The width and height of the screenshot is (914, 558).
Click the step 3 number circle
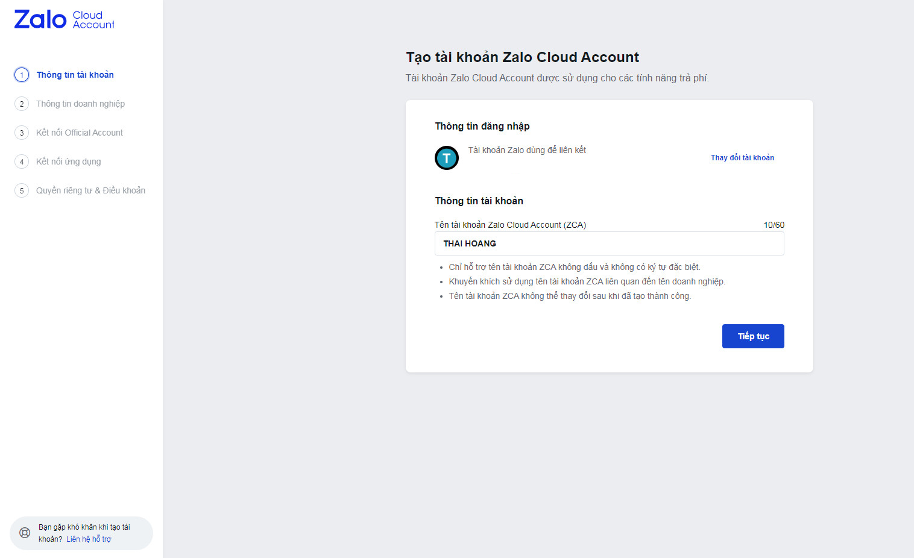point(22,133)
